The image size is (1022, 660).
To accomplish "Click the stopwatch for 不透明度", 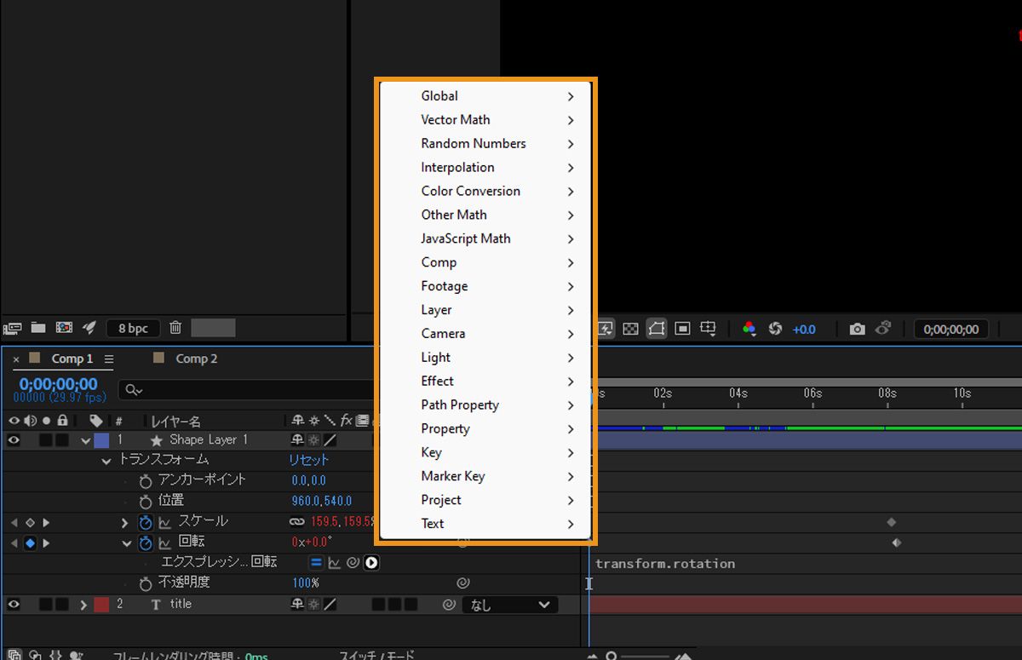I will click(x=145, y=583).
